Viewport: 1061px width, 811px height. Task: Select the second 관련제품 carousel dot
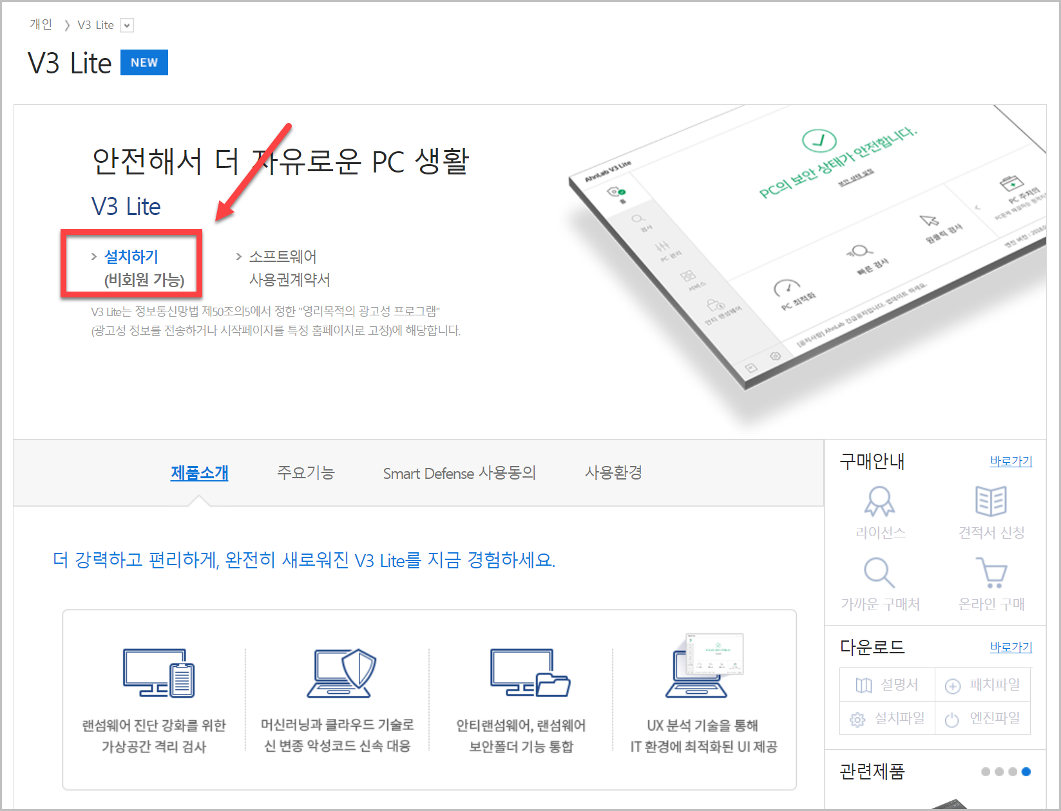coord(999,772)
